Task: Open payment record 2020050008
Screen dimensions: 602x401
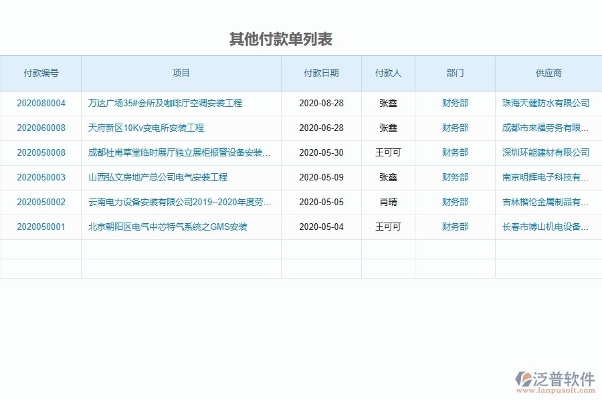Action: [41, 152]
